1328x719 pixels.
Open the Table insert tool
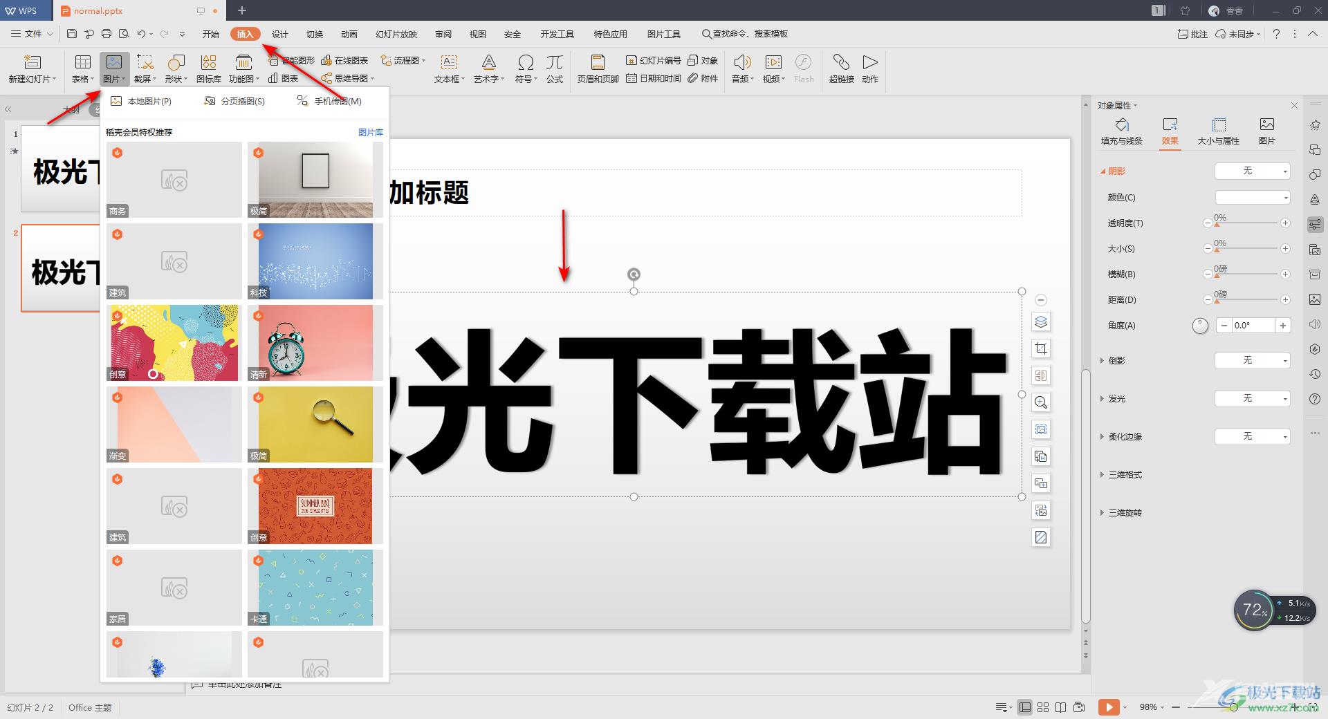[x=83, y=69]
